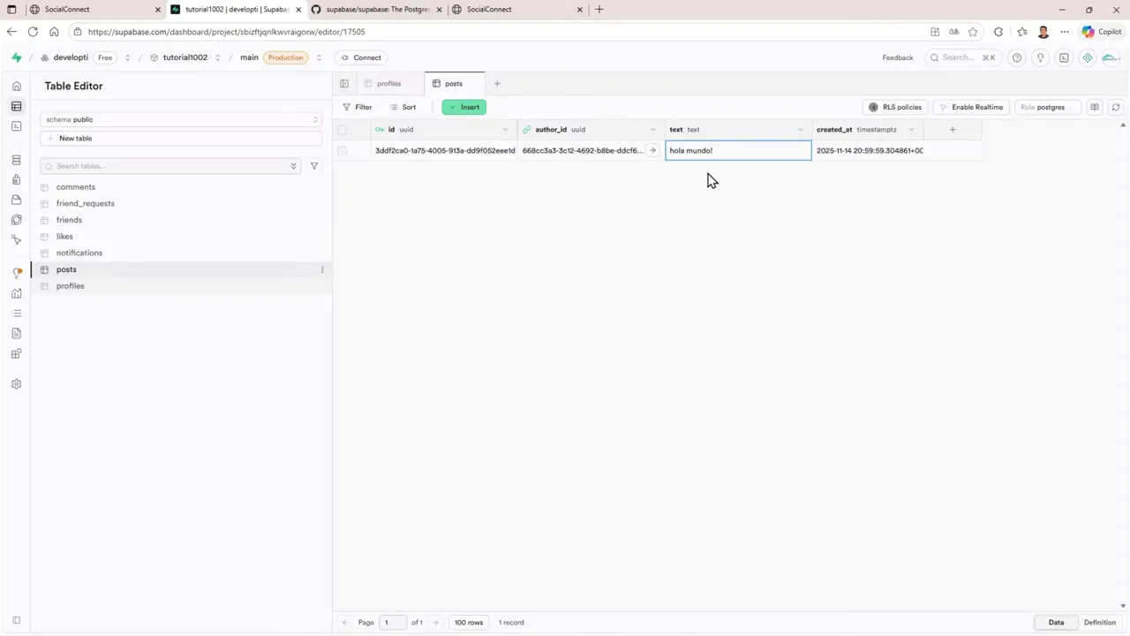The height and width of the screenshot is (636, 1130).
Task: Open the text column header dropdown menu
Action: (x=799, y=129)
